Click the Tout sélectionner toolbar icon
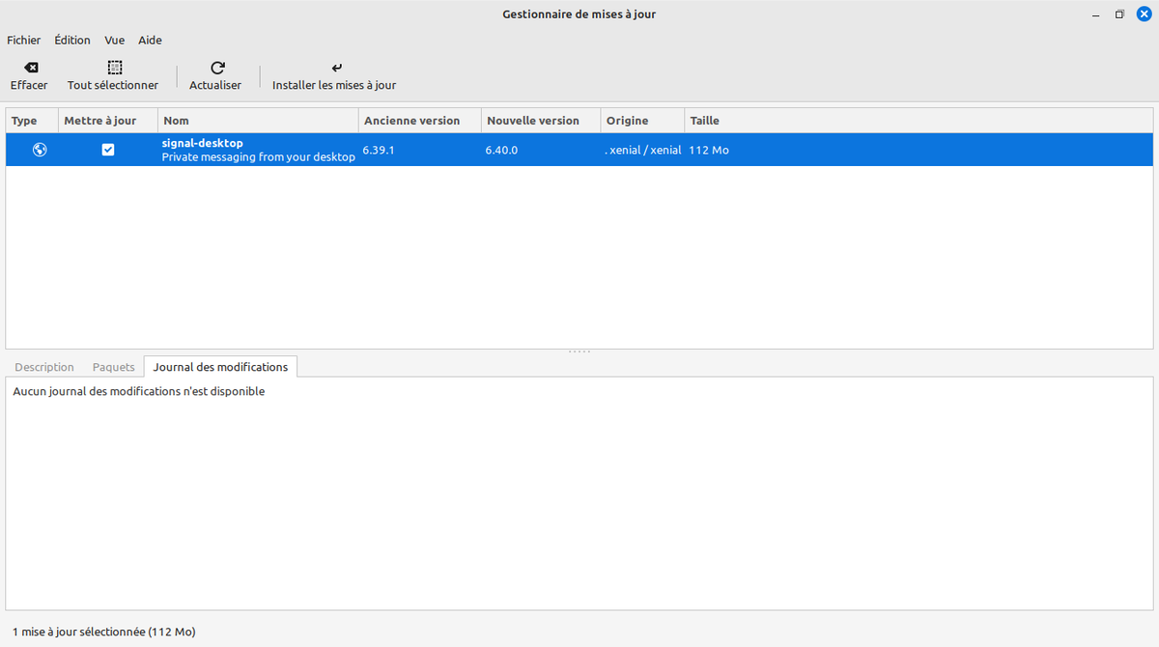The height and width of the screenshot is (647, 1159). pyautogui.click(x=114, y=68)
